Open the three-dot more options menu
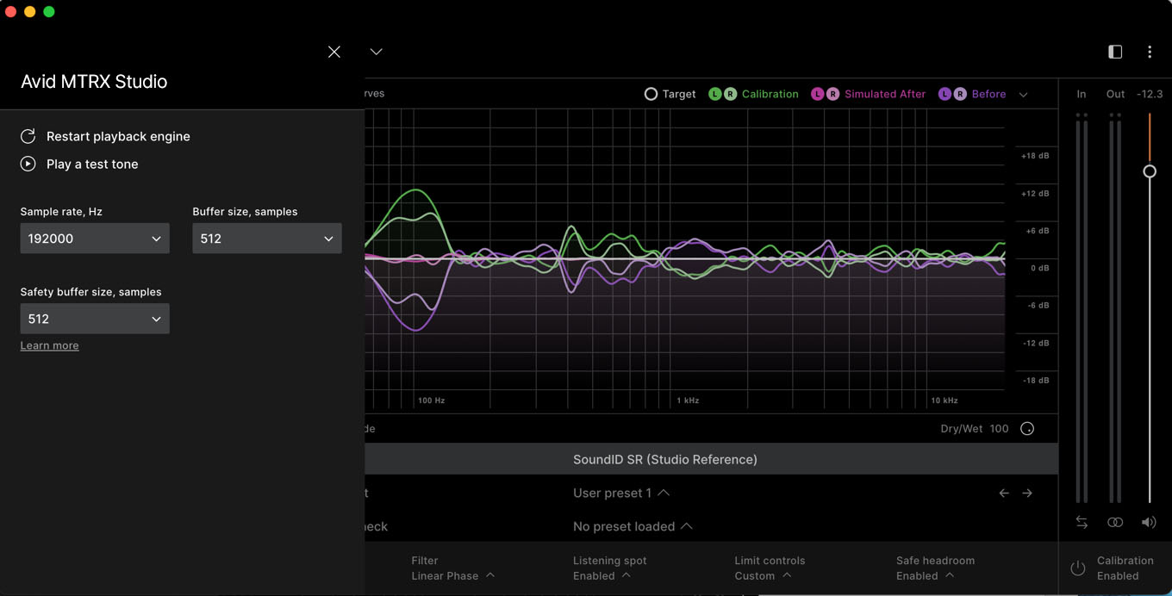Viewport: 1172px width, 596px height. click(x=1150, y=52)
